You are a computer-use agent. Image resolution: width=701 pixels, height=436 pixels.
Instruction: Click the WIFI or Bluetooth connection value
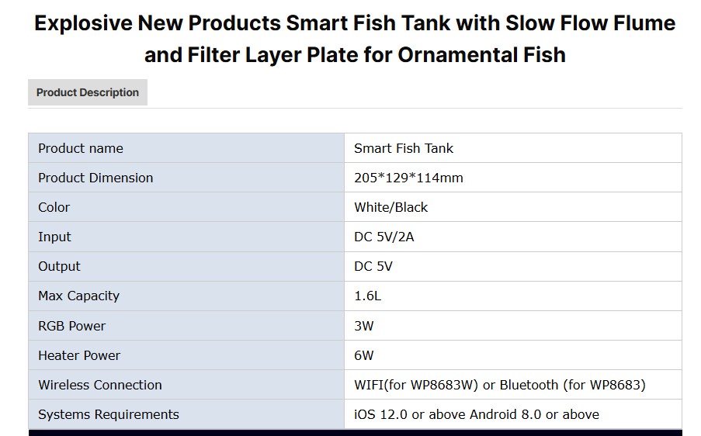500,385
